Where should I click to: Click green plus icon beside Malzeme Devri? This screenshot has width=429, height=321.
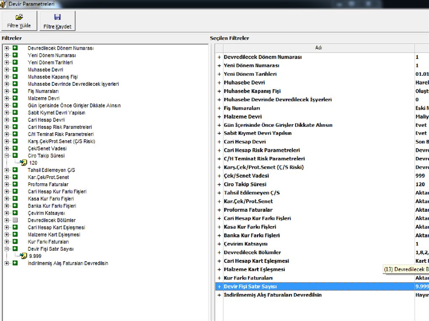[15, 98]
